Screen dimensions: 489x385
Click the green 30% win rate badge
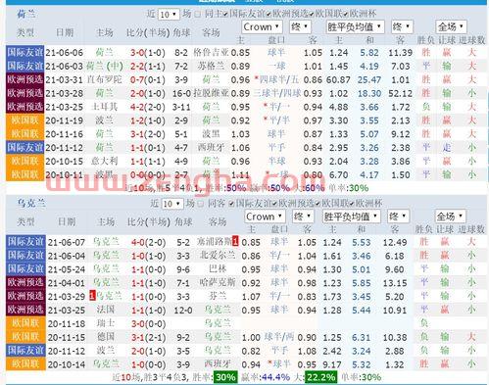click(225, 377)
